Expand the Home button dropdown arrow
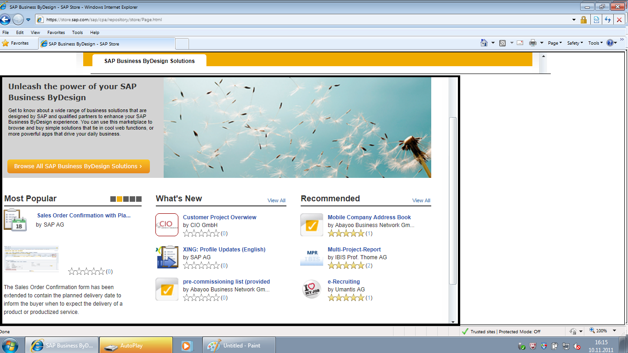Screen dimensions: 628x353 pyautogui.click(x=493, y=43)
